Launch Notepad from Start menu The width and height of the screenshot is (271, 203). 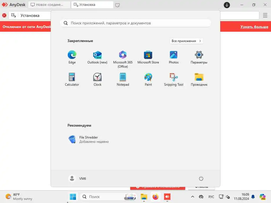[x=123, y=79]
